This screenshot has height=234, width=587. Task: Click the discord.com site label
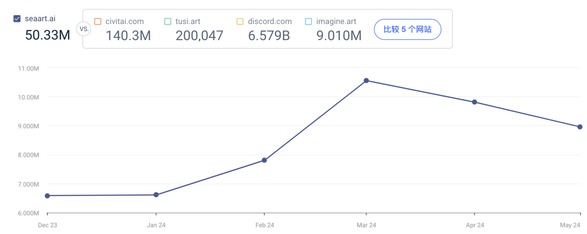tap(270, 22)
